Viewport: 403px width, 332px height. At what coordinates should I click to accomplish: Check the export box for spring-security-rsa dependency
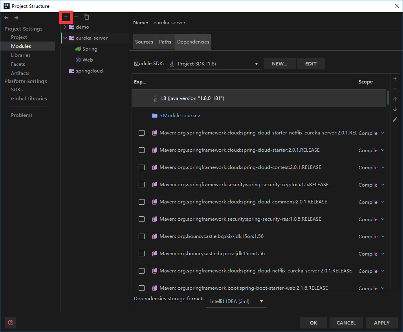tap(141, 219)
